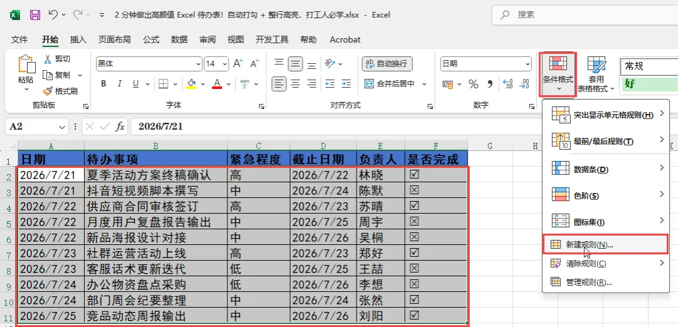The image size is (678, 327).
Task: Click the borders icon
Action: pyautogui.click(x=163, y=84)
